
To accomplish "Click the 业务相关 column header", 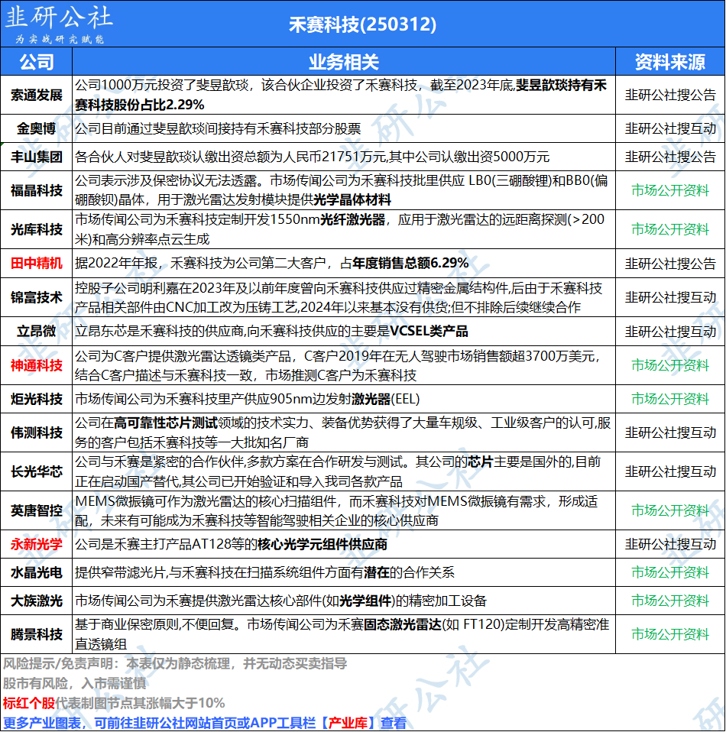I will pos(344,62).
